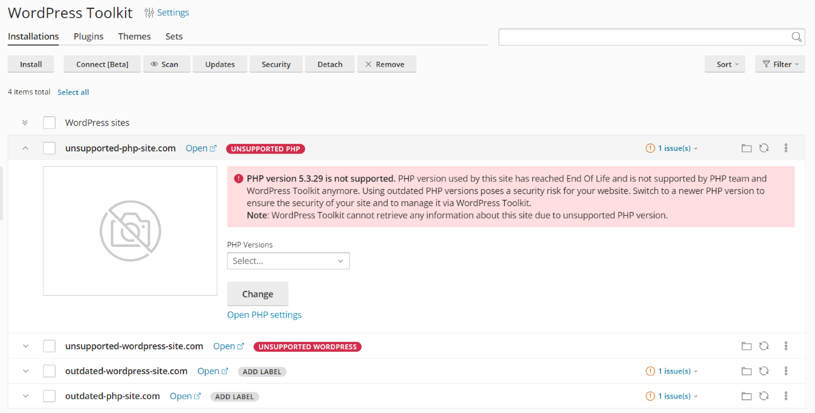Collapse the unsupported-php-site.com details panel

point(25,148)
